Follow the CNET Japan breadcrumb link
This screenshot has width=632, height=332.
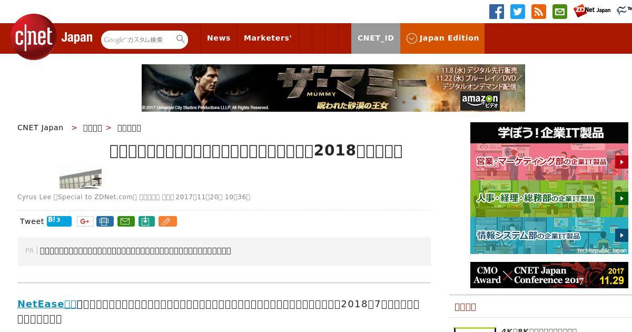[41, 128]
